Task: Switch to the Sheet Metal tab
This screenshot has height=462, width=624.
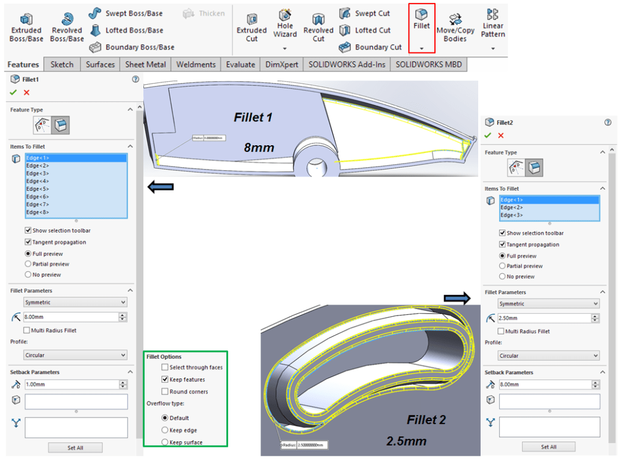Action: 145,65
